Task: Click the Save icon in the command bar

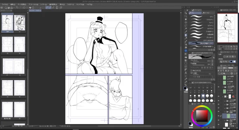Action: 12,7
